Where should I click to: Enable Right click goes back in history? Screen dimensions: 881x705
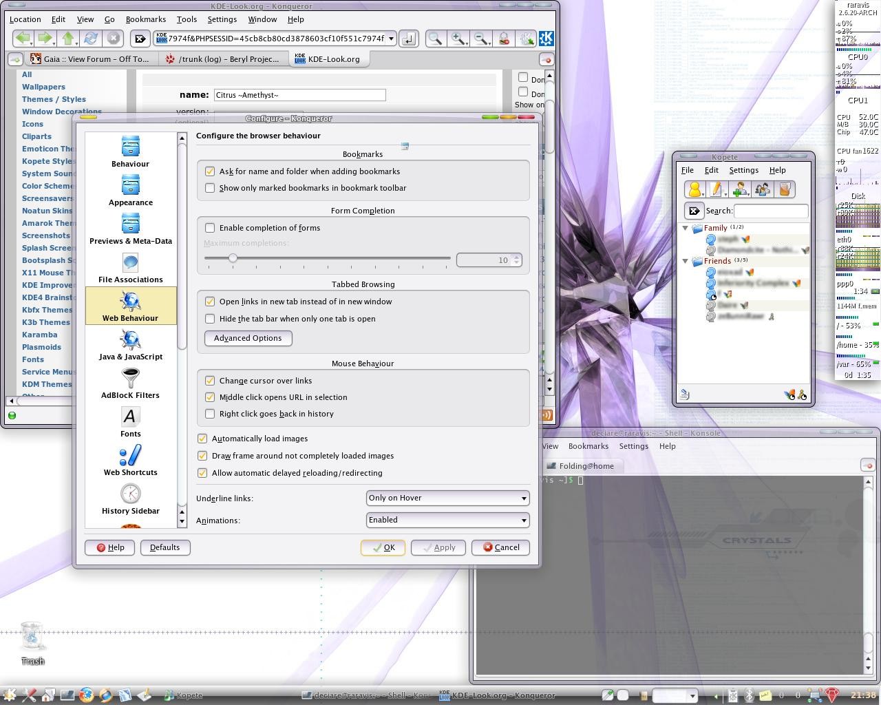[210, 414]
